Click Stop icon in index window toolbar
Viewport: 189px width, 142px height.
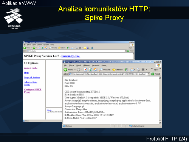click(39, 48)
